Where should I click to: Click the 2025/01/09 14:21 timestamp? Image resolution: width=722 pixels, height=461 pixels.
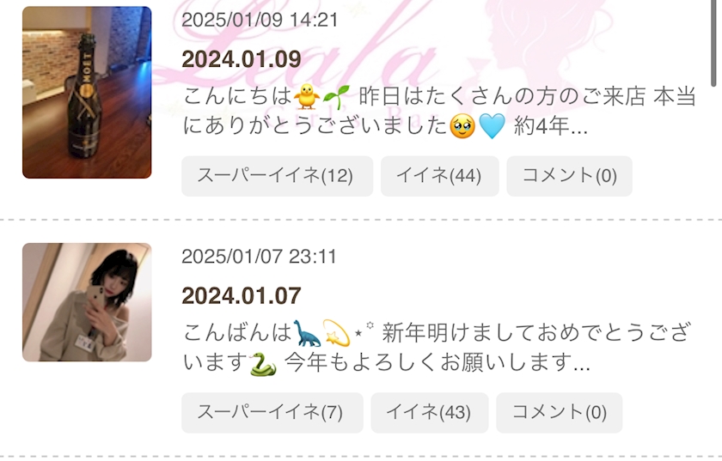(260, 21)
